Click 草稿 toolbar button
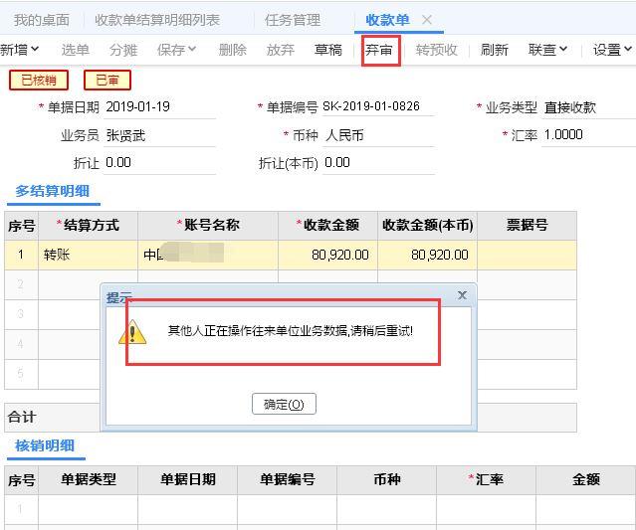The width and height of the screenshot is (636, 530). 328,50
